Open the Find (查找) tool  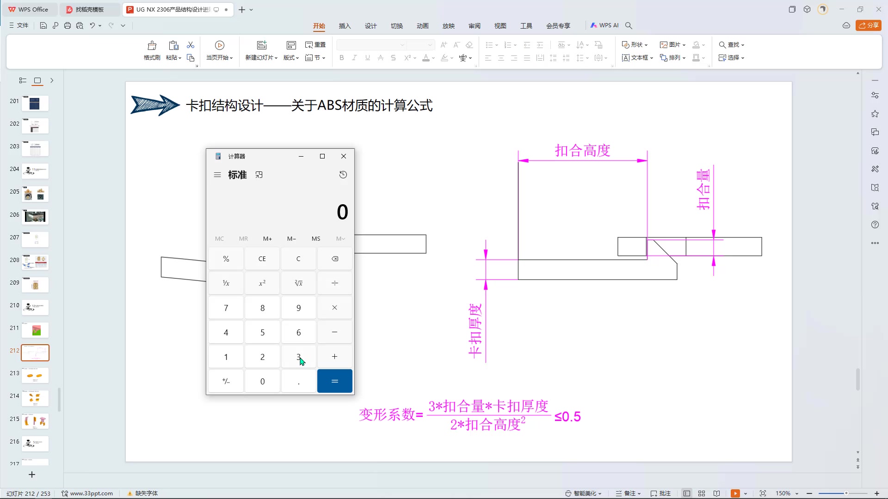click(x=731, y=44)
